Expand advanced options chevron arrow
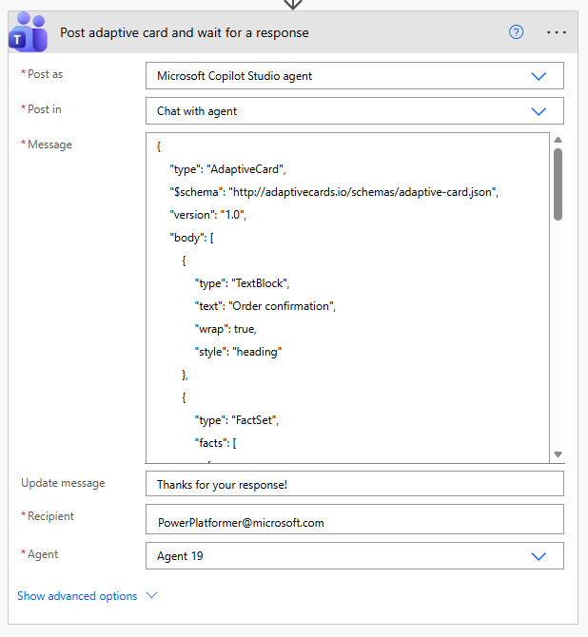This screenshot has width=588, height=637. pos(151,596)
